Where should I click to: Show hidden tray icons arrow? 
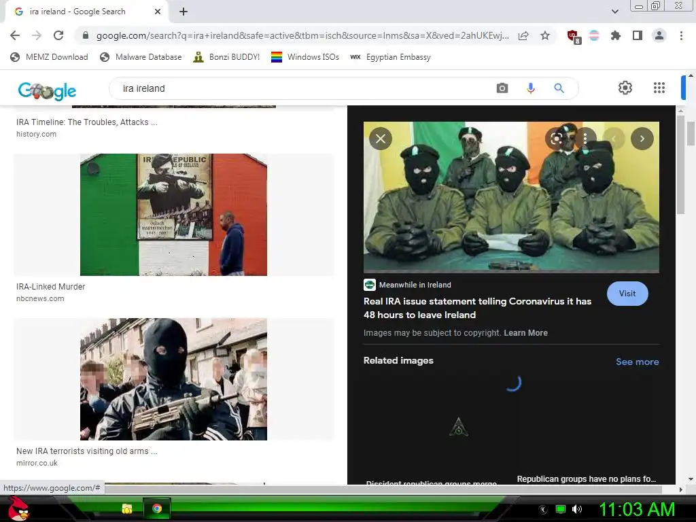click(543, 510)
